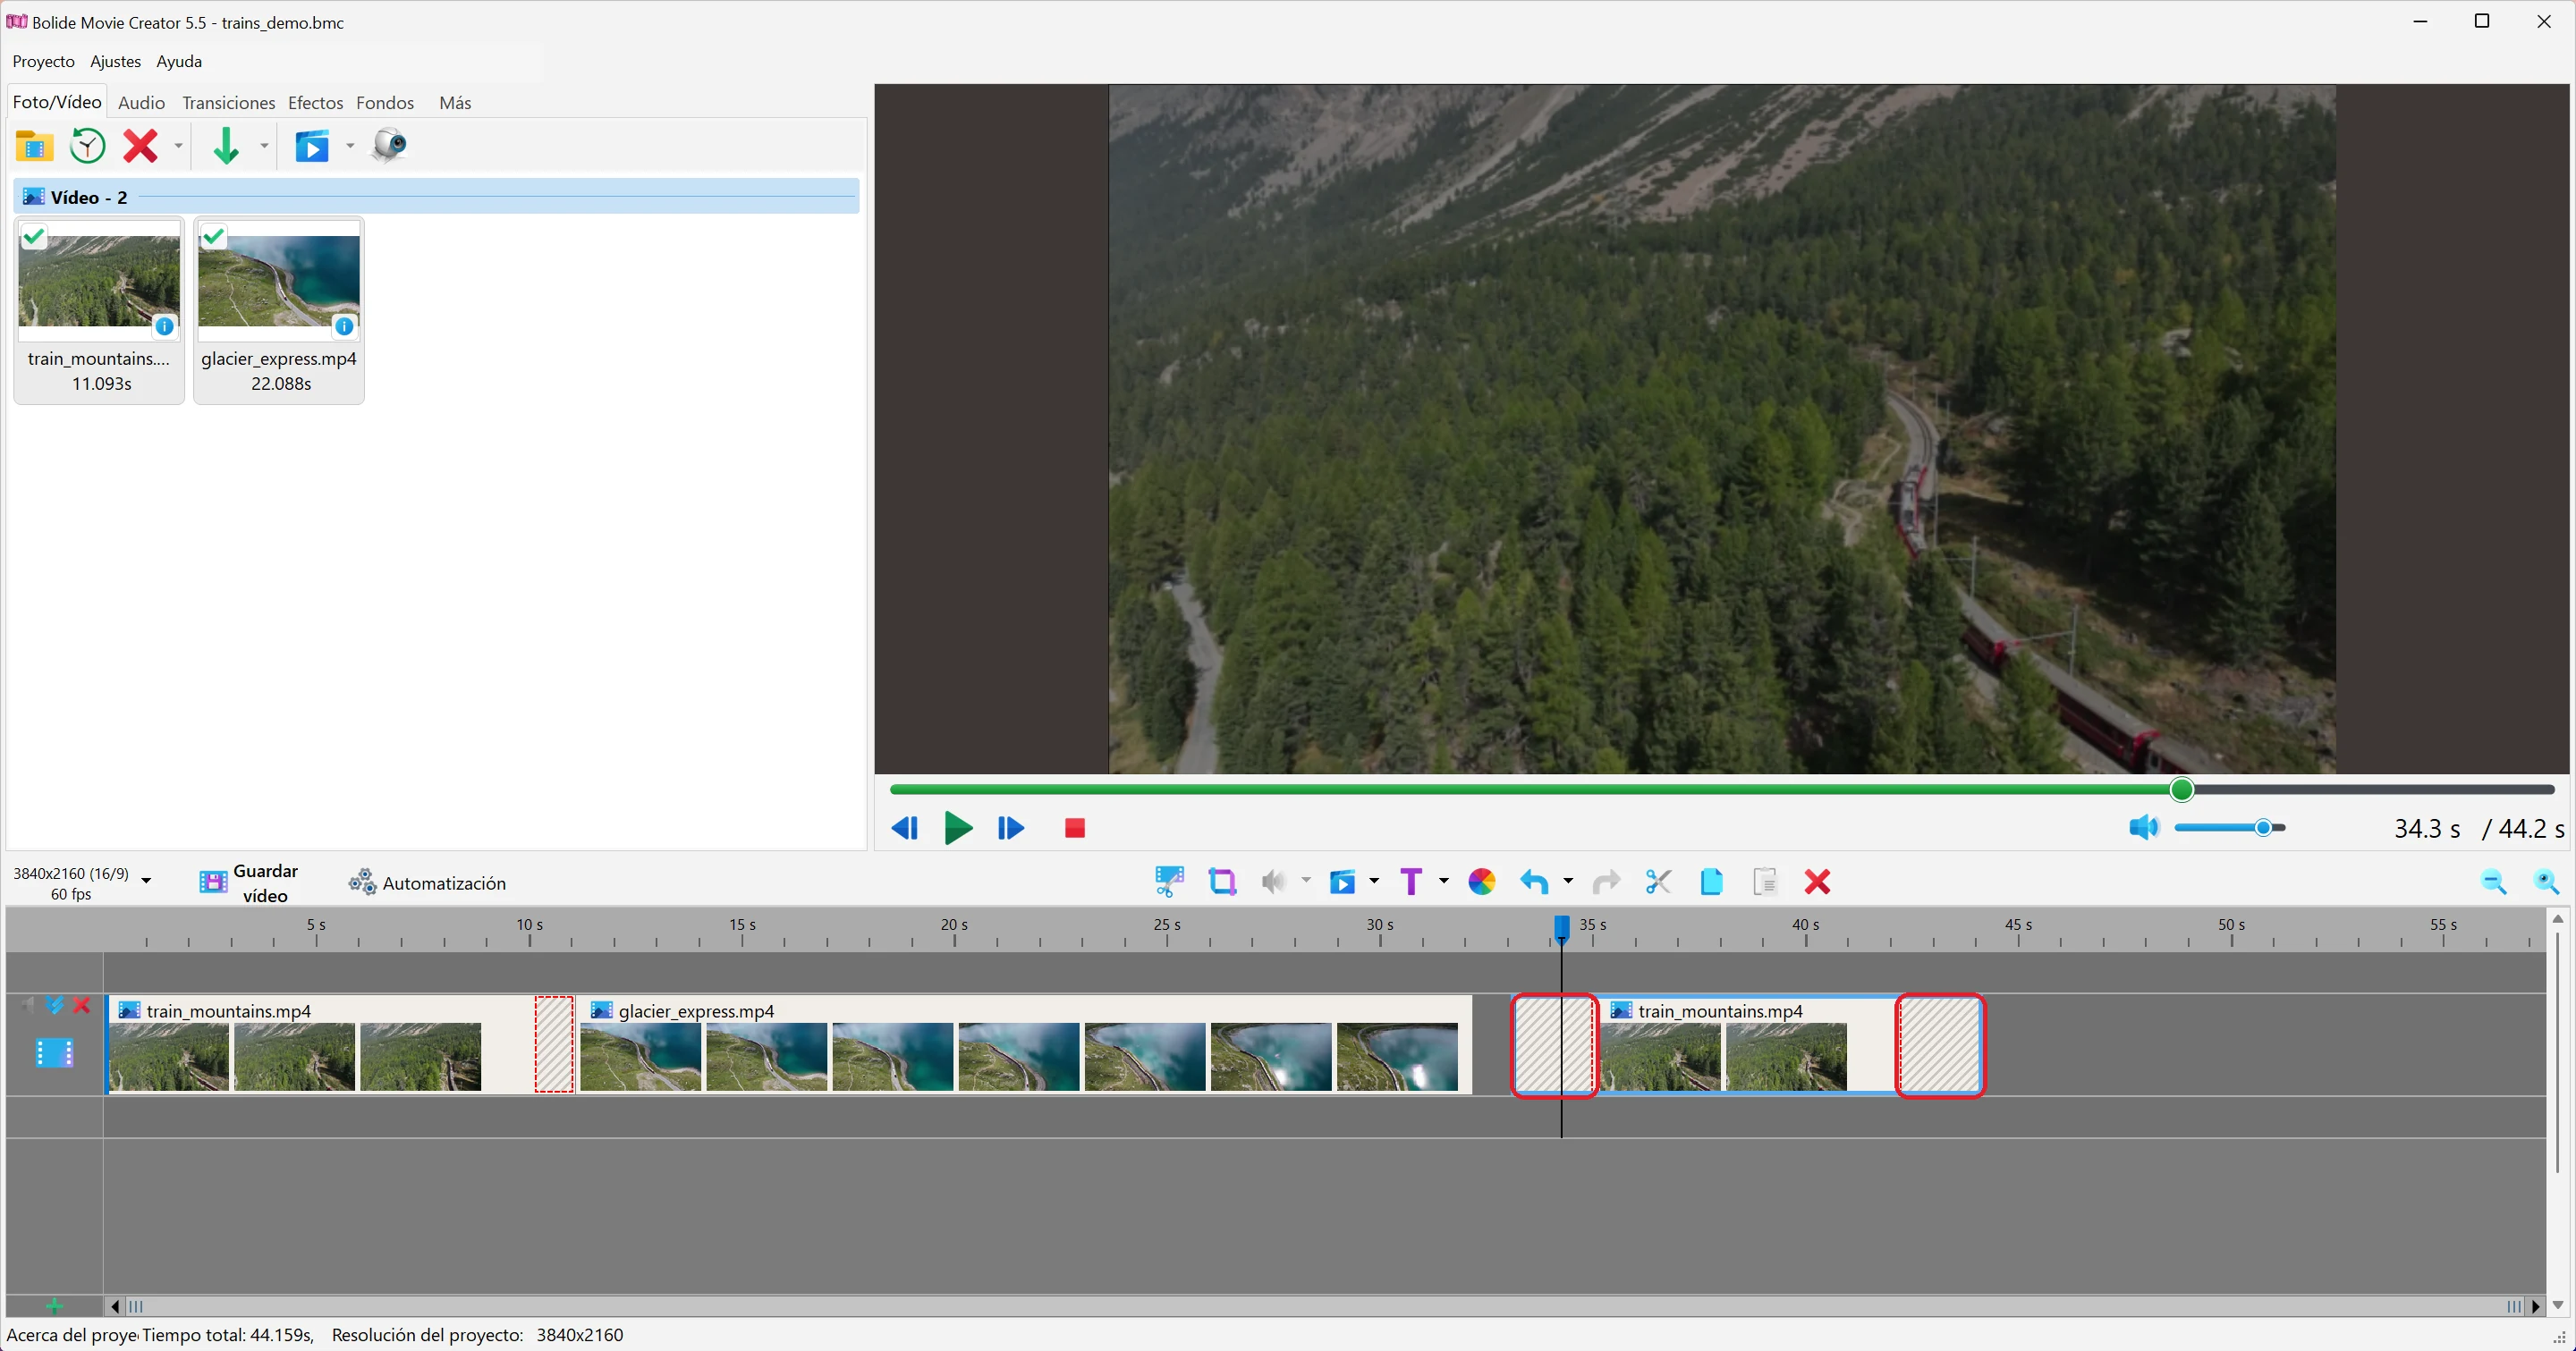This screenshot has height=1351, width=2576.
Task: Click the blue clapperboard icon in media toolbar
Action: coord(312,146)
